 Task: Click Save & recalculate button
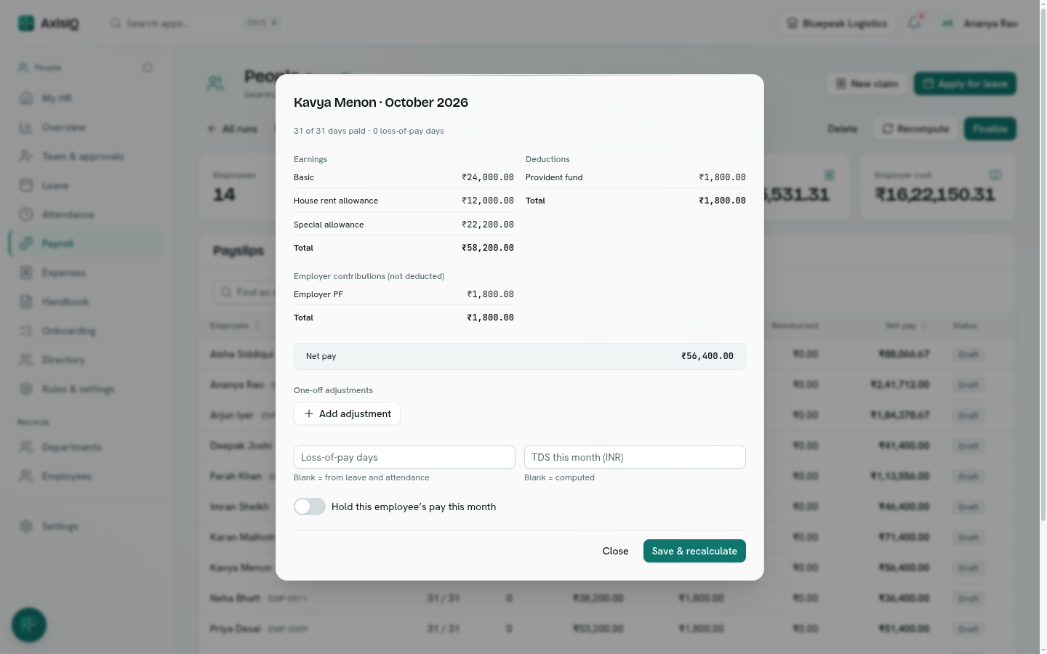(x=694, y=551)
